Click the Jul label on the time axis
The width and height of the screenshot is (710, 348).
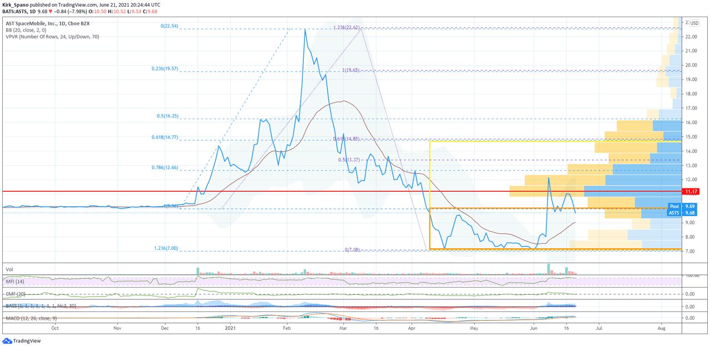599,328
